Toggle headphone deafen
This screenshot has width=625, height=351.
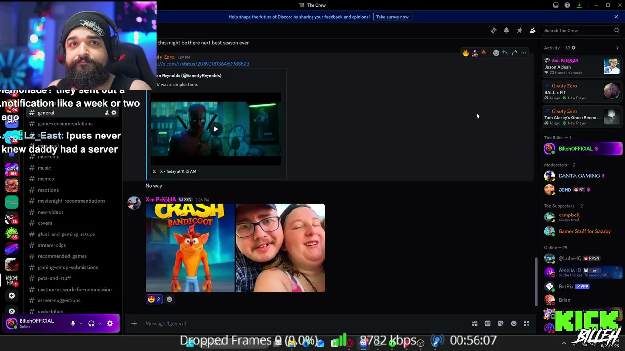pos(91,323)
